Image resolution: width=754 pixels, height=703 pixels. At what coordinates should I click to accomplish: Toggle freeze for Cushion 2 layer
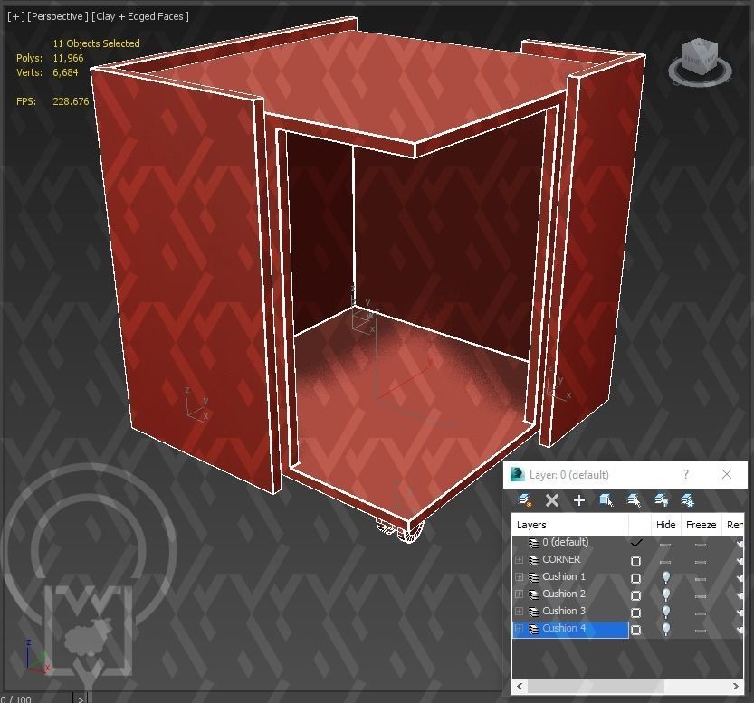[x=701, y=596]
